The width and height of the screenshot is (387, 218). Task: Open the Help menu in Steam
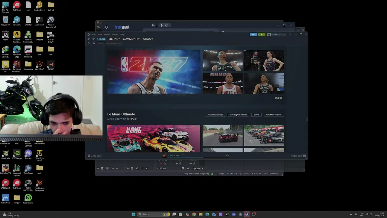point(122,35)
